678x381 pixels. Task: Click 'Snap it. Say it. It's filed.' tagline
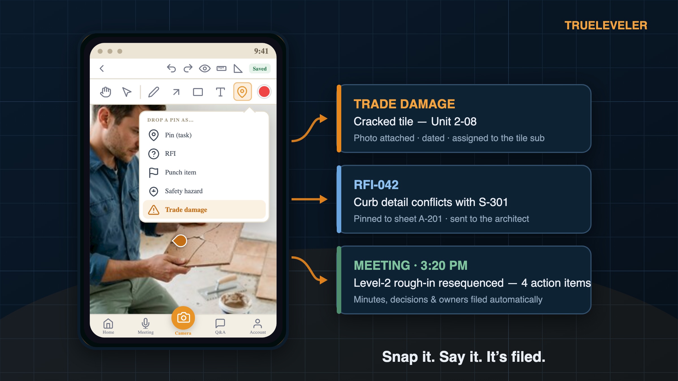(464, 357)
